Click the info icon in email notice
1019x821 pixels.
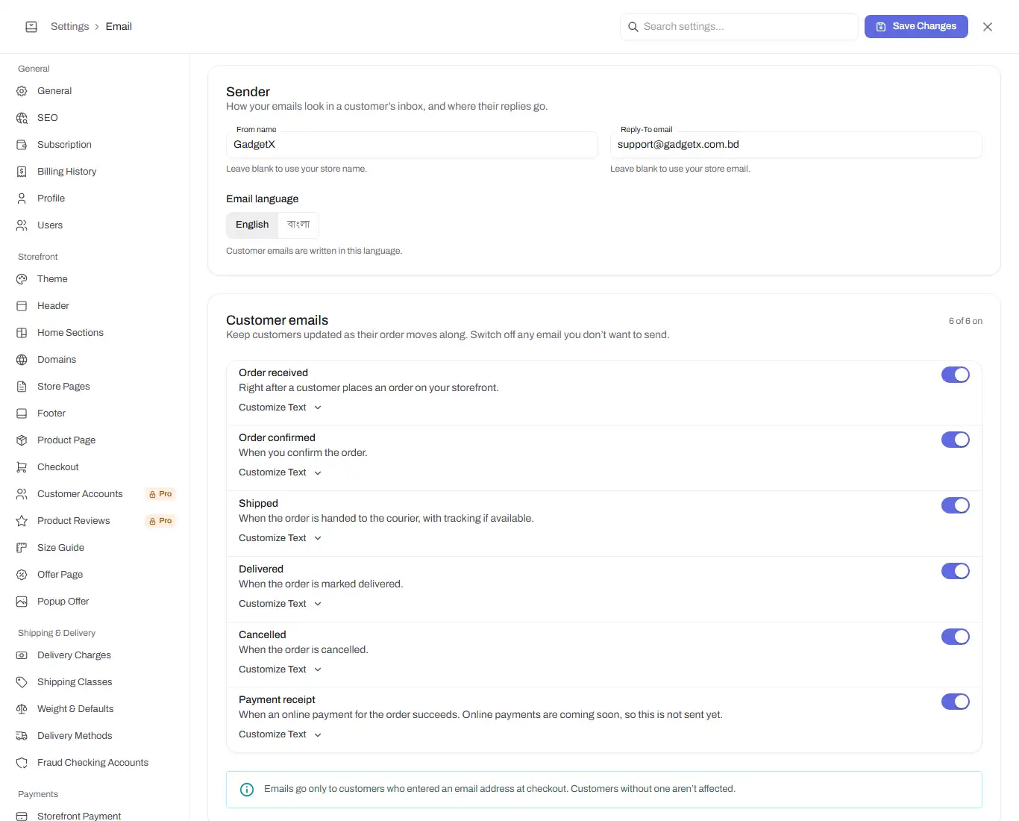pyautogui.click(x=247, y=790)
